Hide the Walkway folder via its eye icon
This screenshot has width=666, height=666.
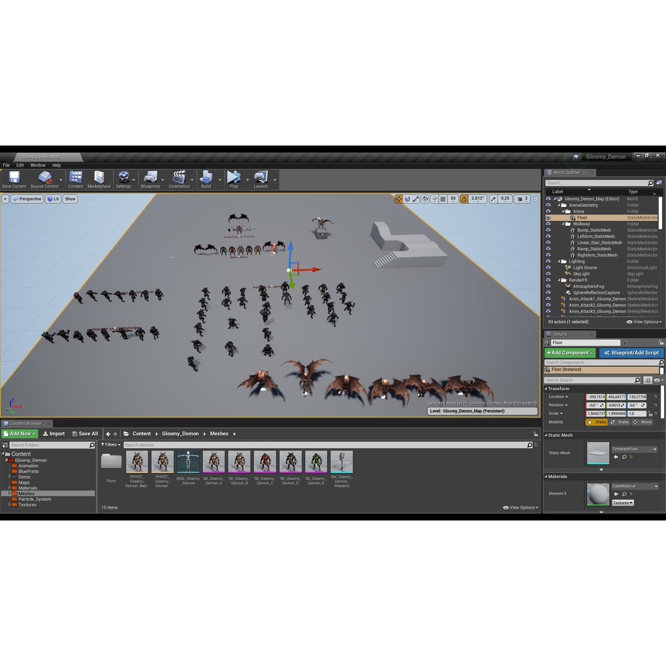point(548,224)
